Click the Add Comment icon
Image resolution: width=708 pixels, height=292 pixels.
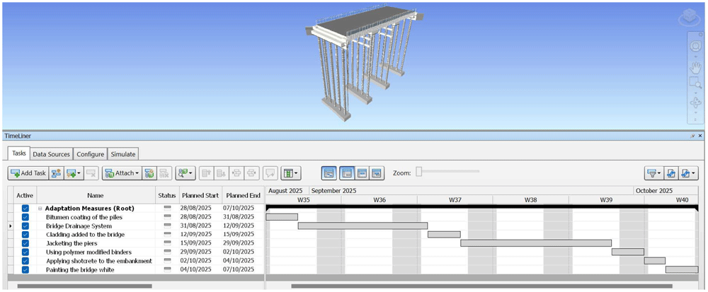[x=270, y=173]
